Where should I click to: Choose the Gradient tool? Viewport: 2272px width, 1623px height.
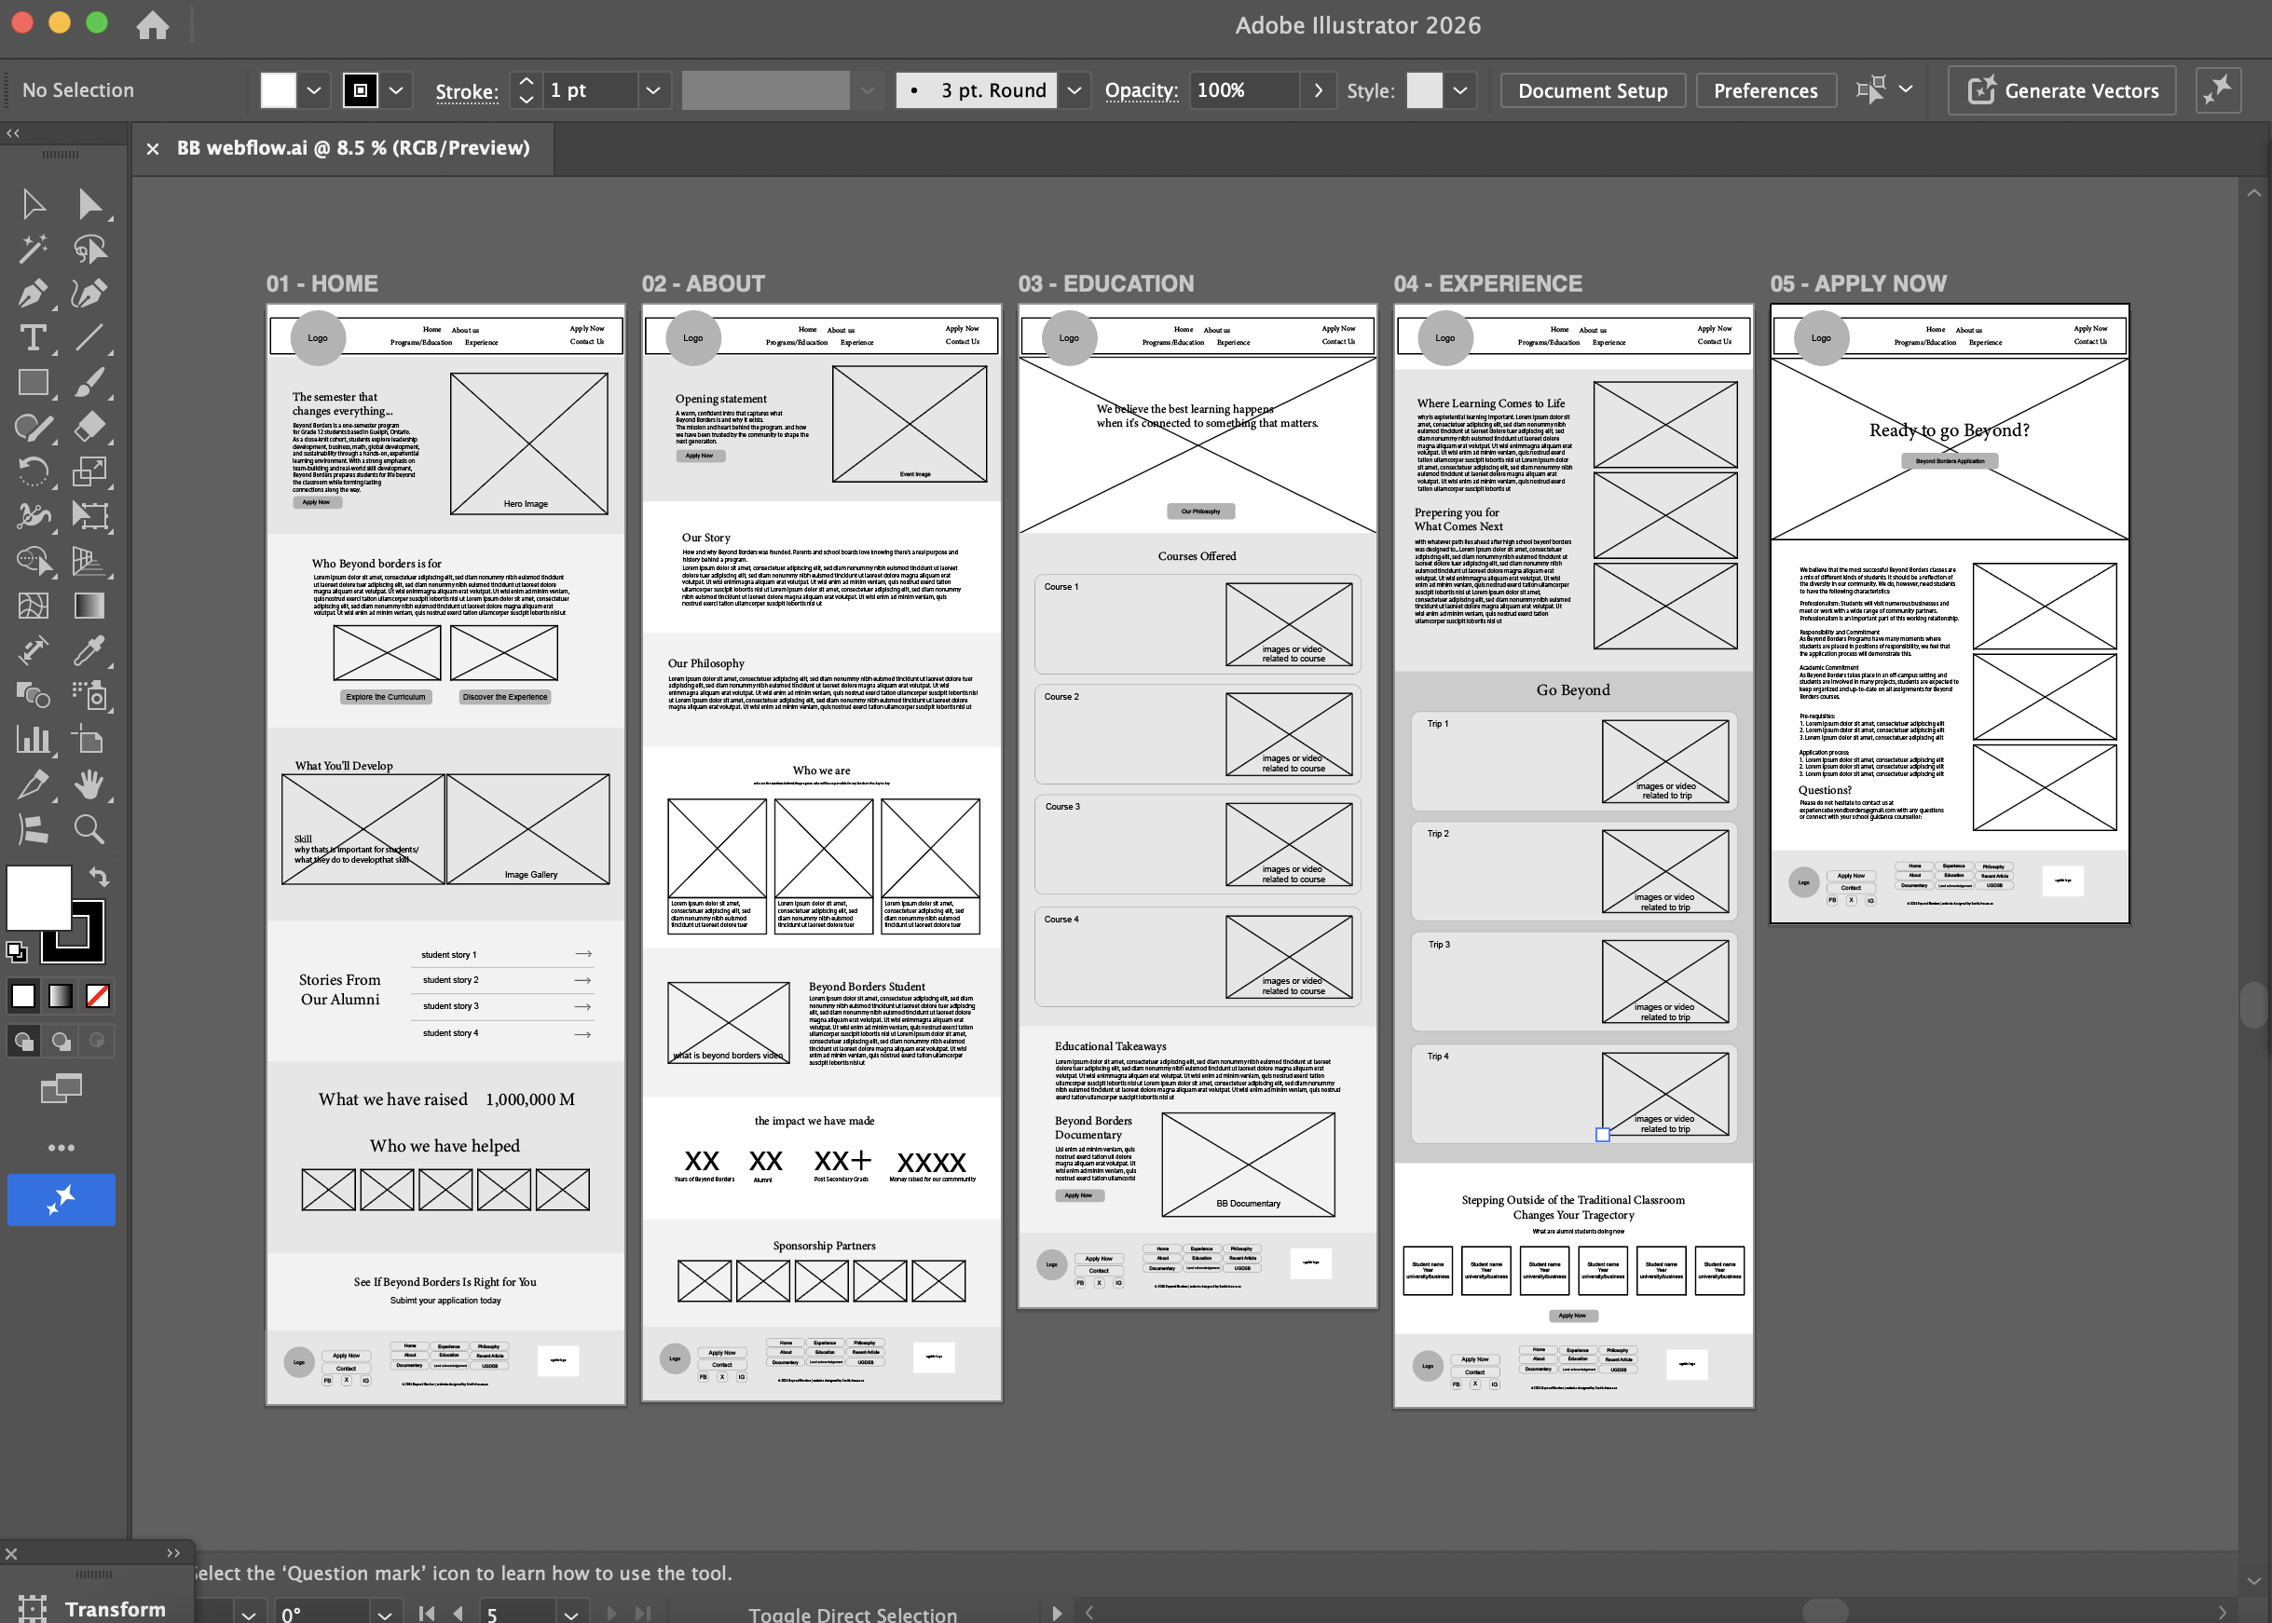pyautogui.click(x=90, y=606)
